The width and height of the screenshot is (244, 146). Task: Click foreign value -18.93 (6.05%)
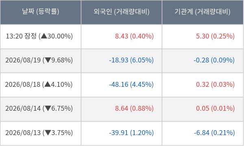point(131,60)
